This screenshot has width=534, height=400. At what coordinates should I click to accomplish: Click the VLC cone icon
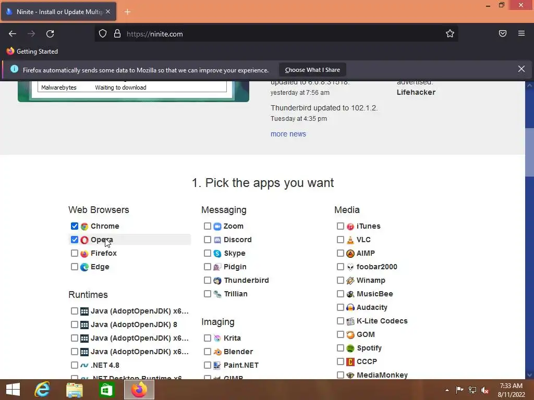(x=350, y=240)
